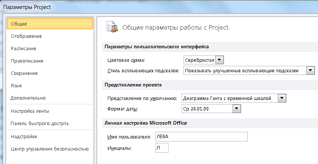Expand the Стиль всплывающих подсказок dropdown
The height and width of the screenshot is (164, 318).
(310, 70)
